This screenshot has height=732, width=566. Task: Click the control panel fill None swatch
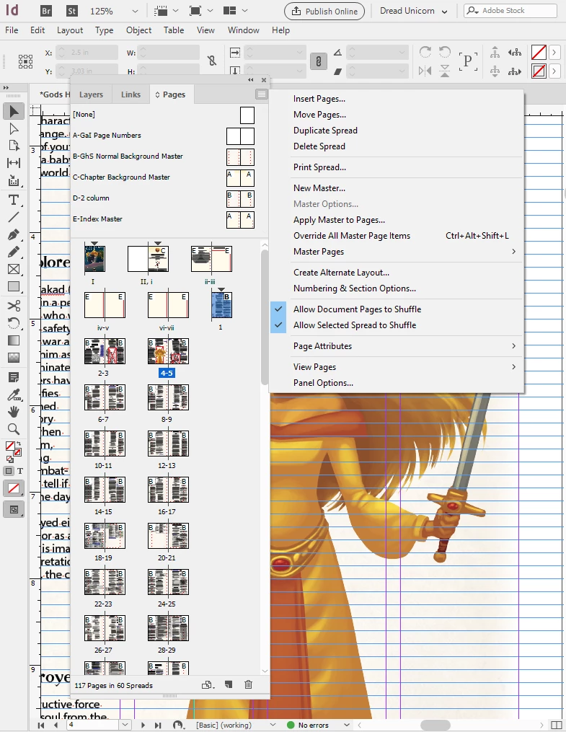click(x=539, y=52)
